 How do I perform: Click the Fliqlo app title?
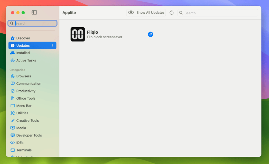coord(92,32)
